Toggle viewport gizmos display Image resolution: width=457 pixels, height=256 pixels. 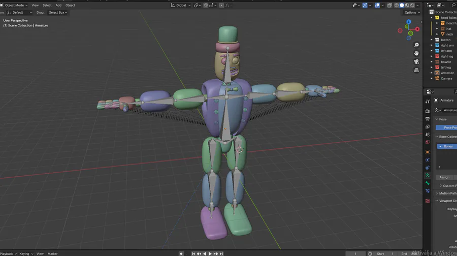tap(365, 5)
